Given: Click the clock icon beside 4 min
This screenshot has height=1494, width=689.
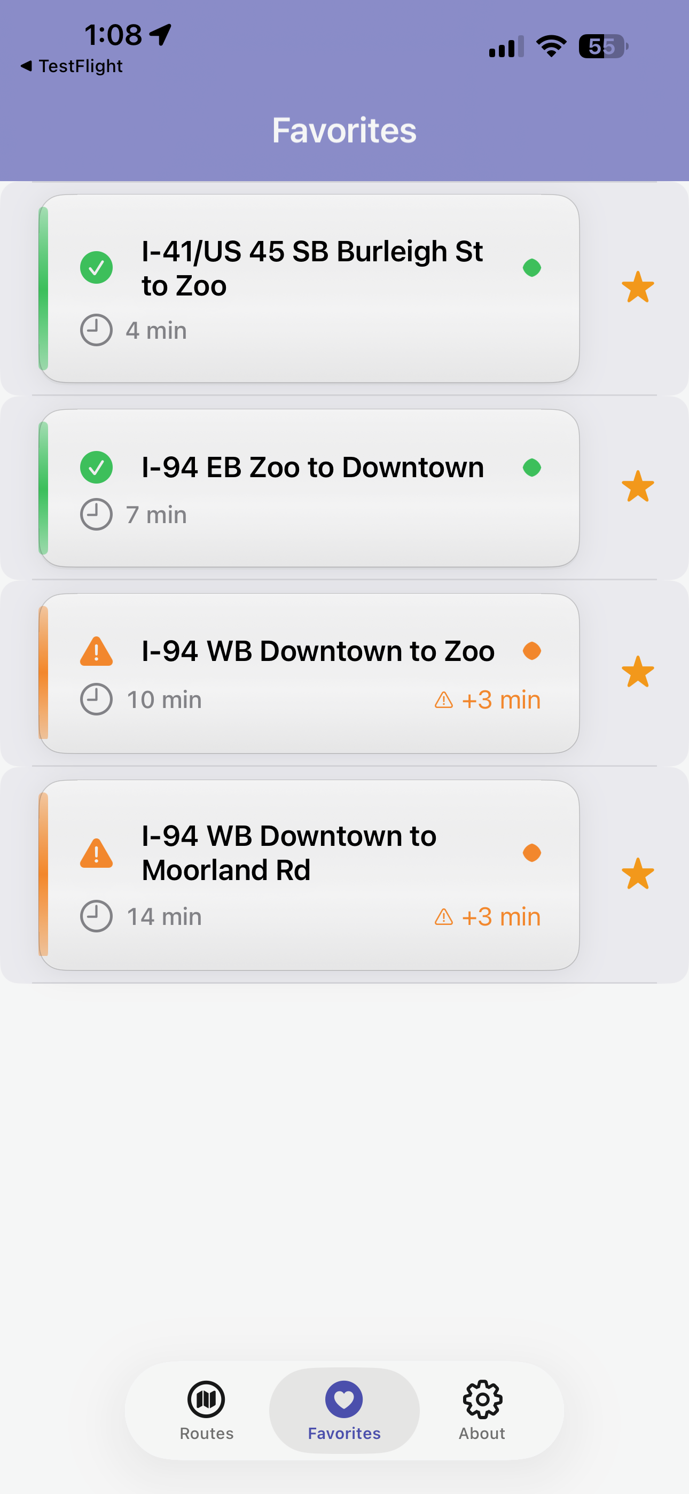Looking at the screenshot, I should click(96, 330).
